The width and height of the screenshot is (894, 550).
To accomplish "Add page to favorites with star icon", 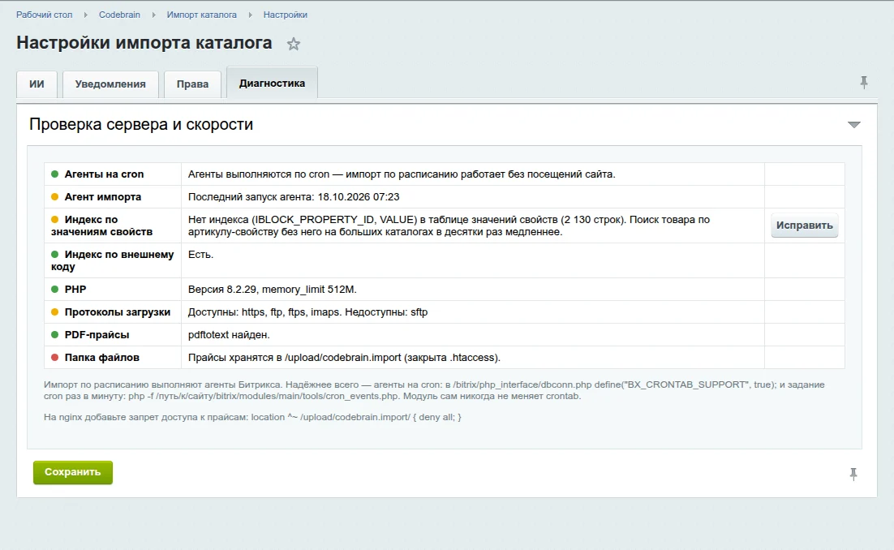I will coord(293,44).
